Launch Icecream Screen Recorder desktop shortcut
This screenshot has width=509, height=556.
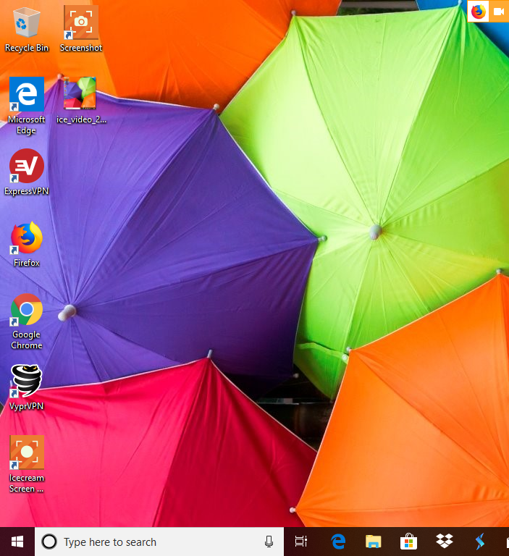(x=27, y=452)
